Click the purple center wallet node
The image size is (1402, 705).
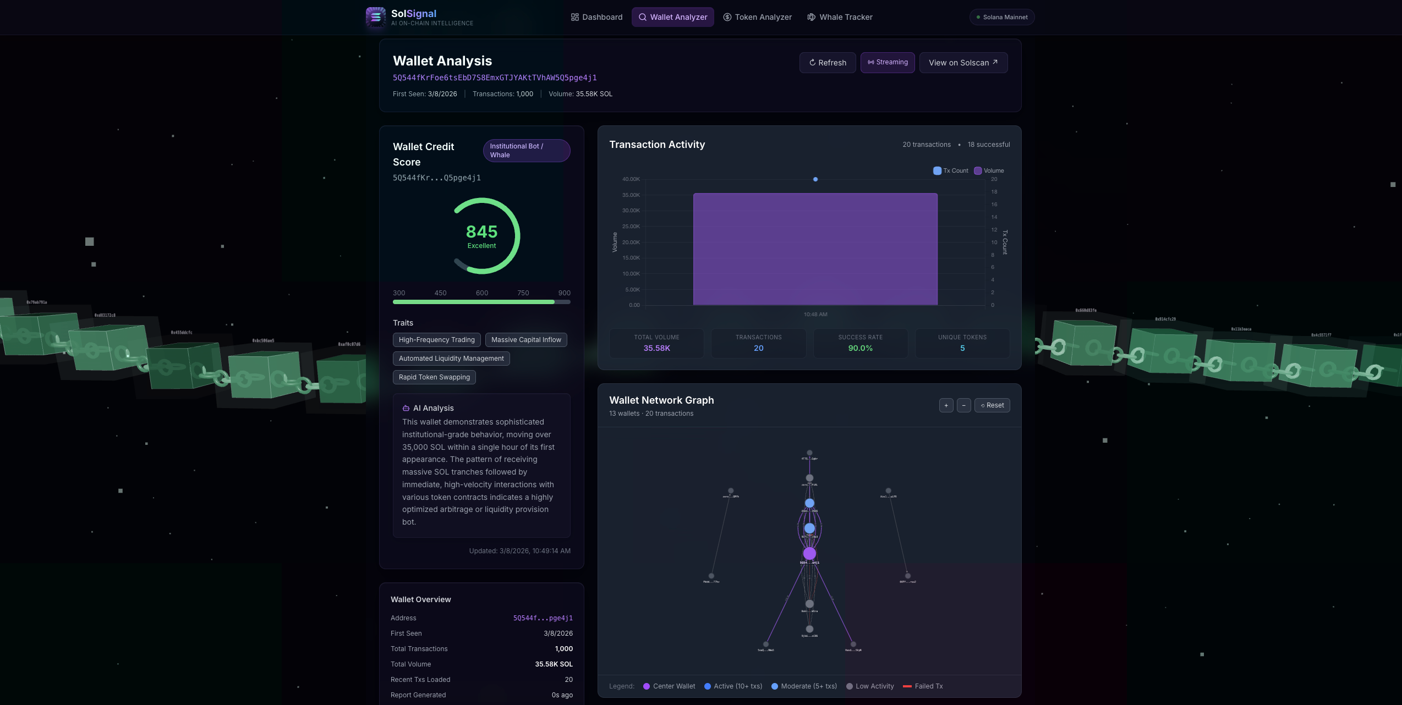pyautogui.click(x=809, y=553)
